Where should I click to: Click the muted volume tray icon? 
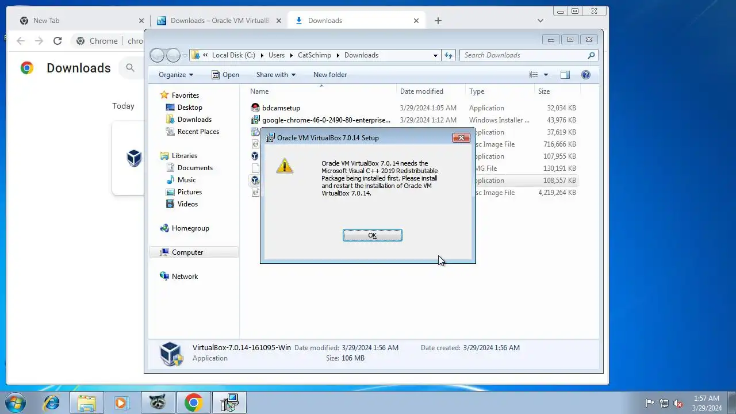tap(678, 403)
